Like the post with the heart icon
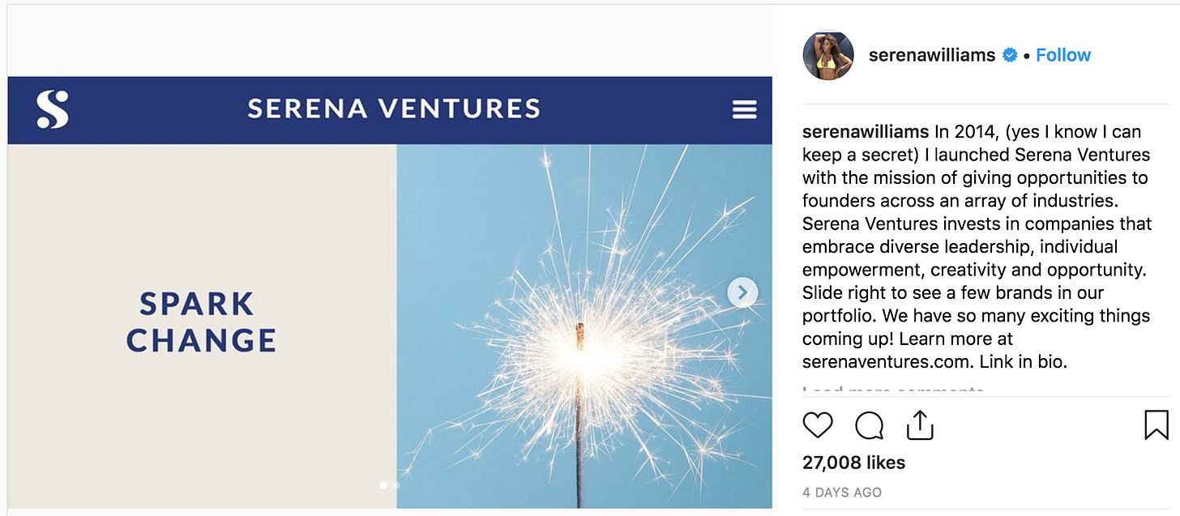Viewport: 1180px width, 516px height. point(818,425)
